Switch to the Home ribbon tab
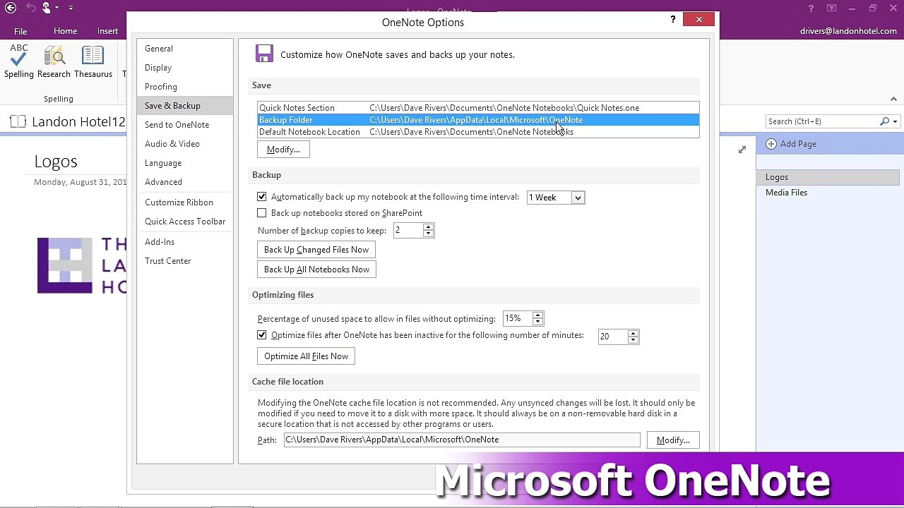Viewport: 904px width, 508px height. 65,31
